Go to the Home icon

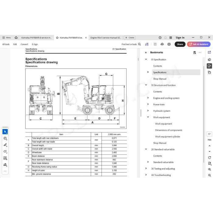pos(16,38)
